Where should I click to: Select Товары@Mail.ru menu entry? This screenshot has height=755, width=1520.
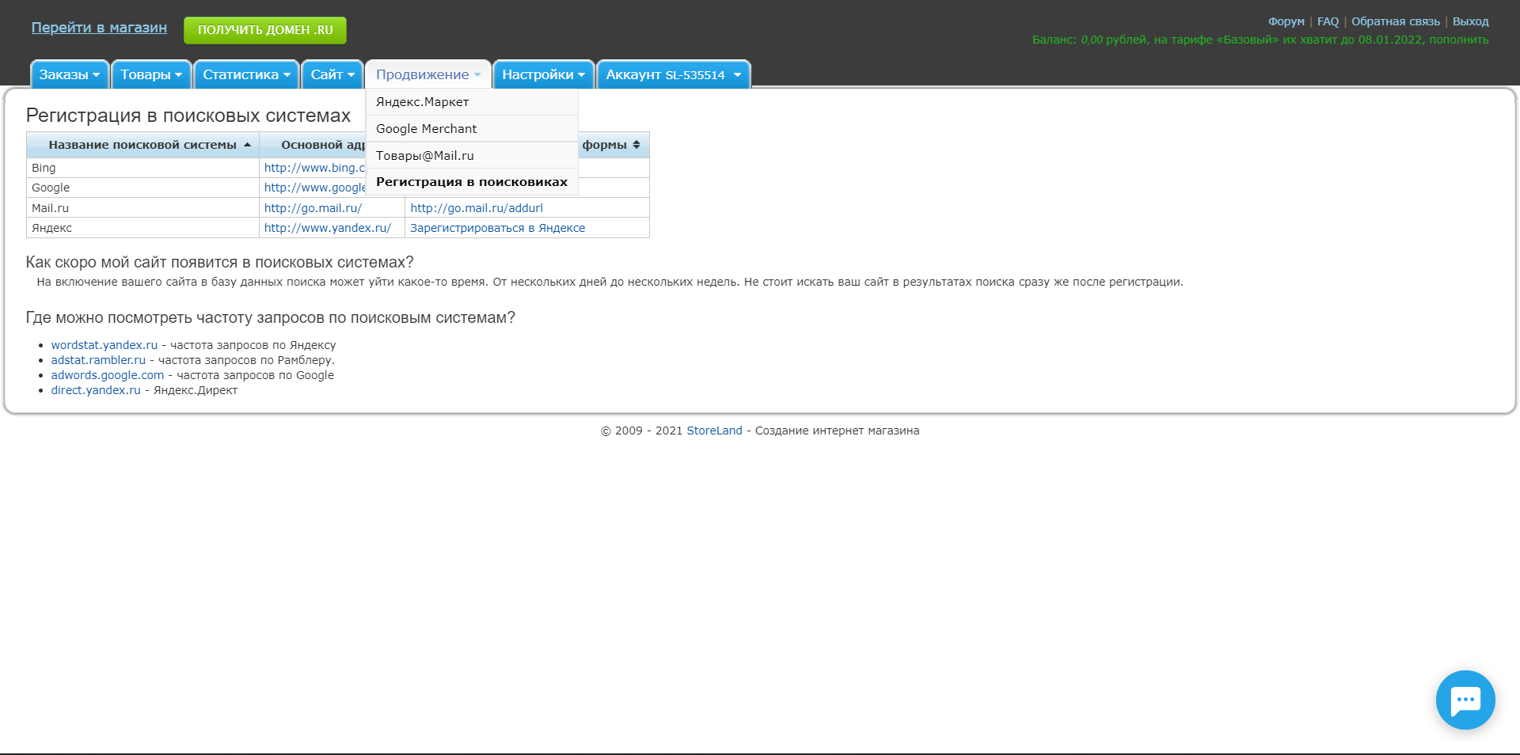[x=472, y=156]
